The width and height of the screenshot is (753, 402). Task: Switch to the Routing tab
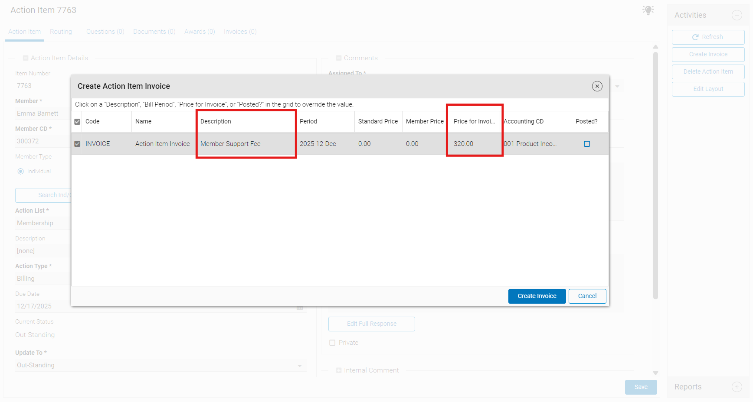coord(61,32)
